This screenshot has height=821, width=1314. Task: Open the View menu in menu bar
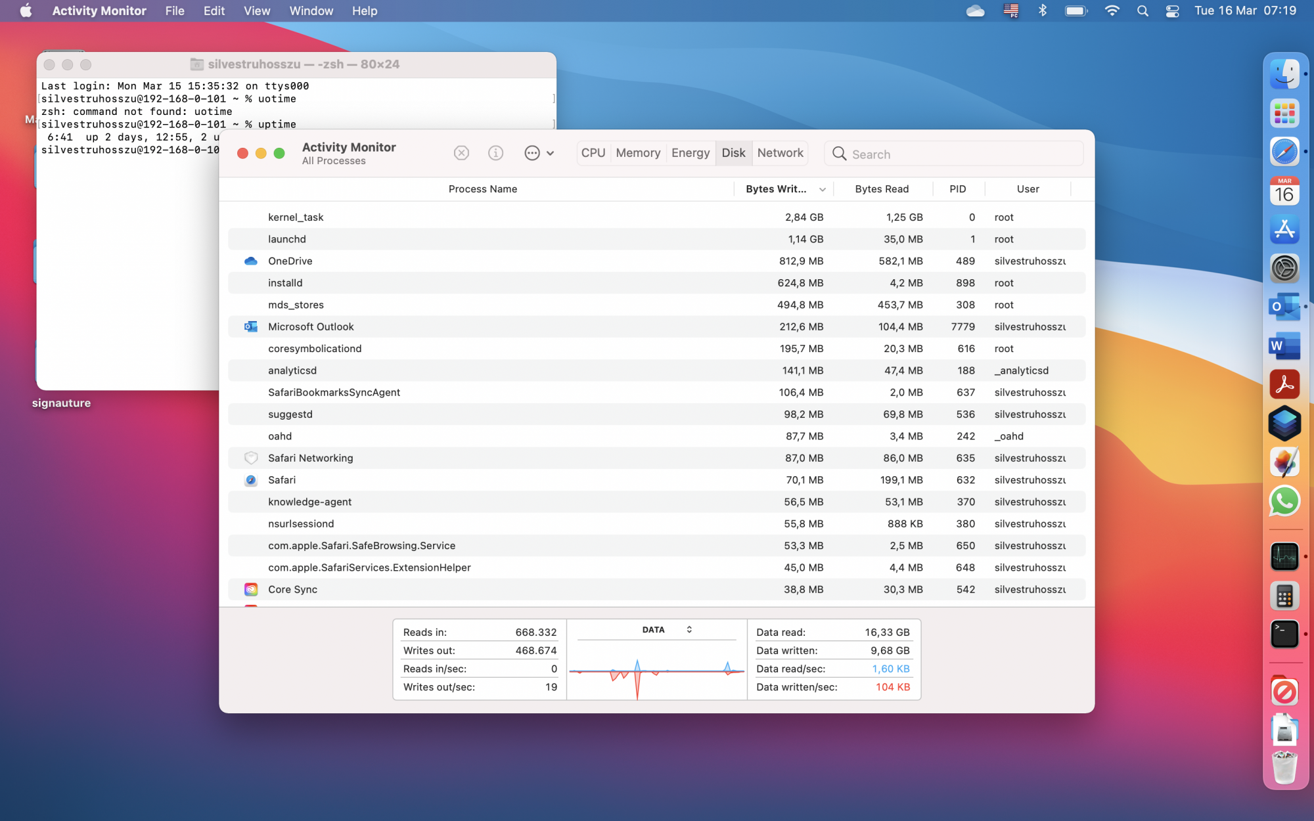(256, 11)
